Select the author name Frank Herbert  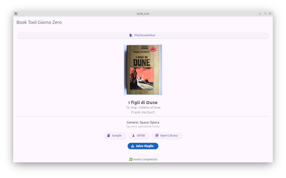[143, 112]
